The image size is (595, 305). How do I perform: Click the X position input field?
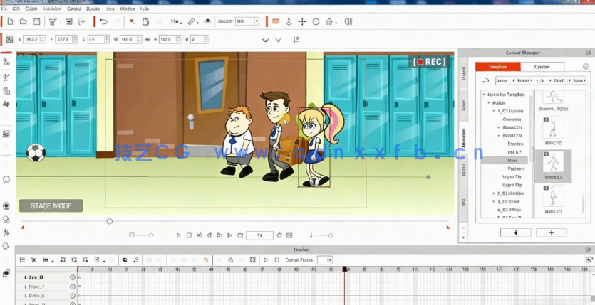click(34, 39)
